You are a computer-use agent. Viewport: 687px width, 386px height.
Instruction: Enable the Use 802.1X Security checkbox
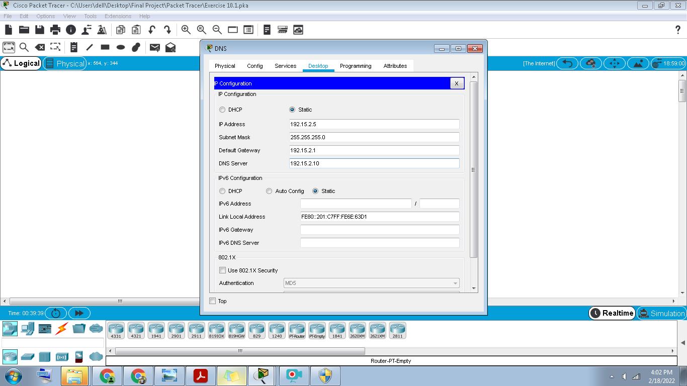point(223,270)
